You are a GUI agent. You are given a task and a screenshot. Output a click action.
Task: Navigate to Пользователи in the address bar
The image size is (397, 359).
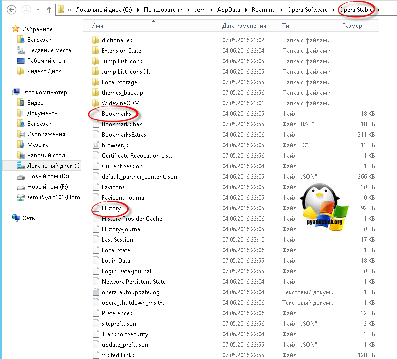pos(163,10)
